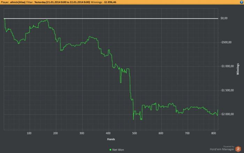Select the -$2 000,00 axis label
The height and width of the screenshot is (153, 244).
227,114
